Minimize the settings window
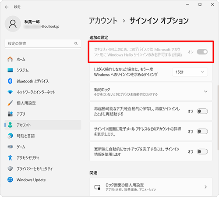 click(x=187, y=4)
